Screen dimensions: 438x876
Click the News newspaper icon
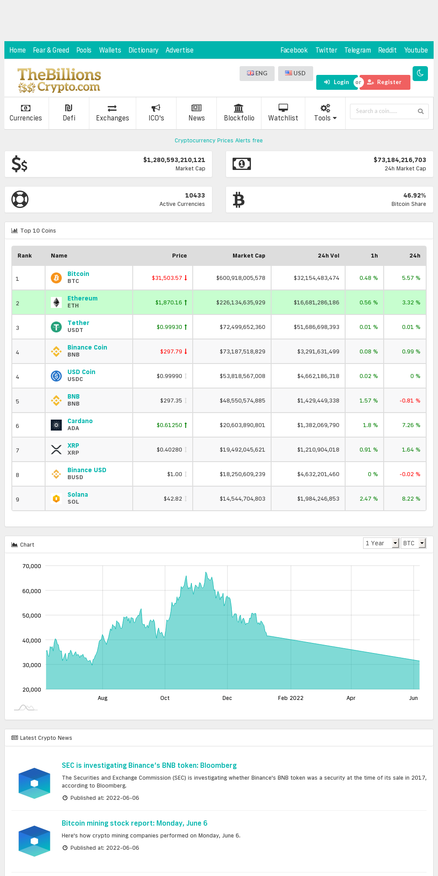(x=196, y=108)
